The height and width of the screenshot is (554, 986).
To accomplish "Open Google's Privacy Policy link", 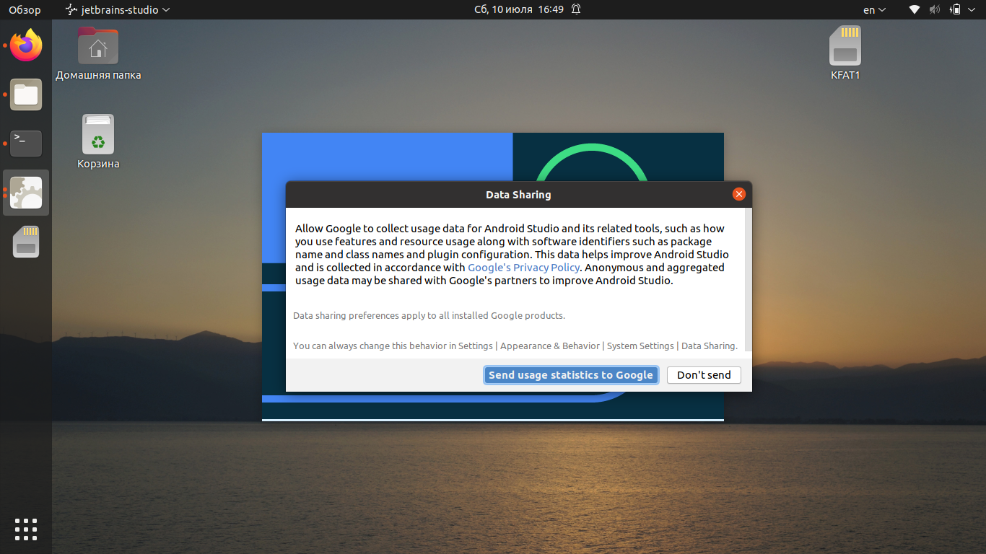I will [524, 268].
